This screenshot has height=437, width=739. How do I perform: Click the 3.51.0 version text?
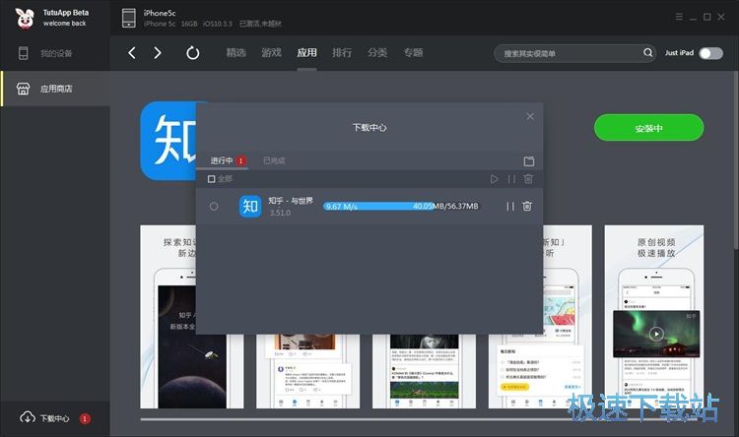[280, 213]
